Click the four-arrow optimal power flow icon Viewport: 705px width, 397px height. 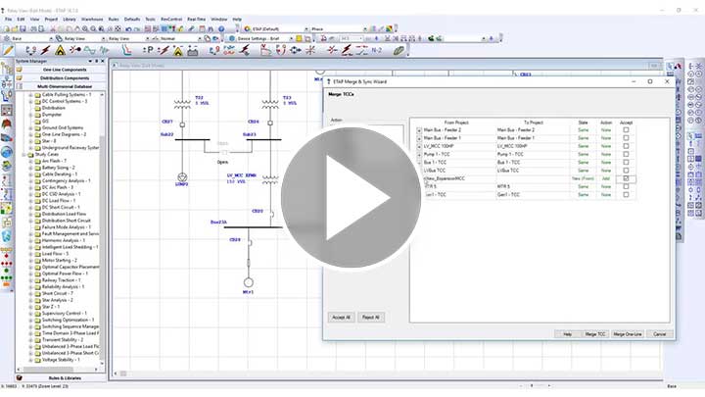296,50
